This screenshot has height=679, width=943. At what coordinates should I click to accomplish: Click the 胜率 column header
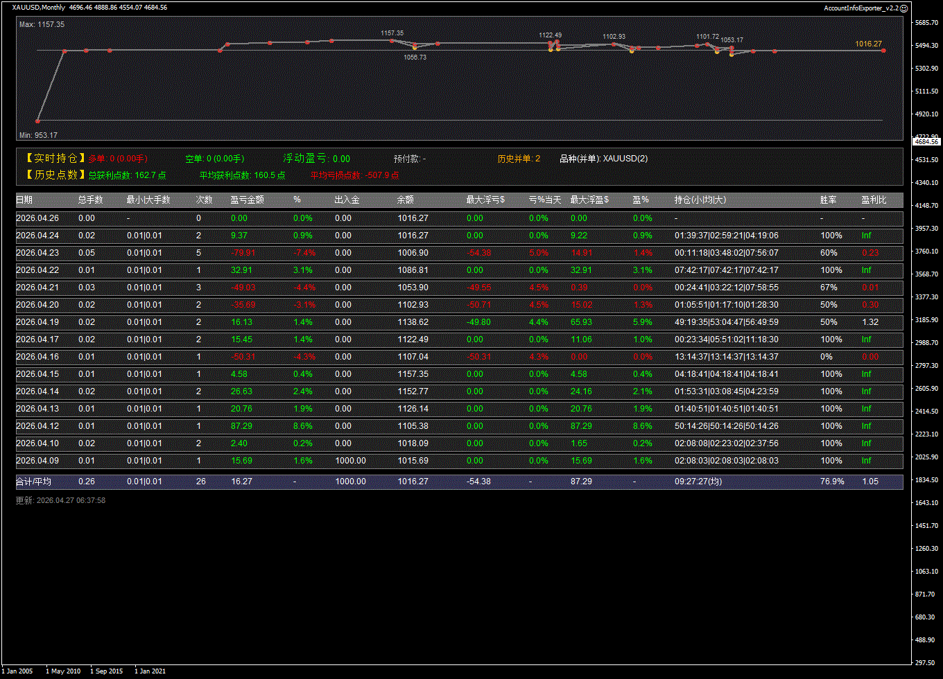pyautogui.click(x=828, y=200)
